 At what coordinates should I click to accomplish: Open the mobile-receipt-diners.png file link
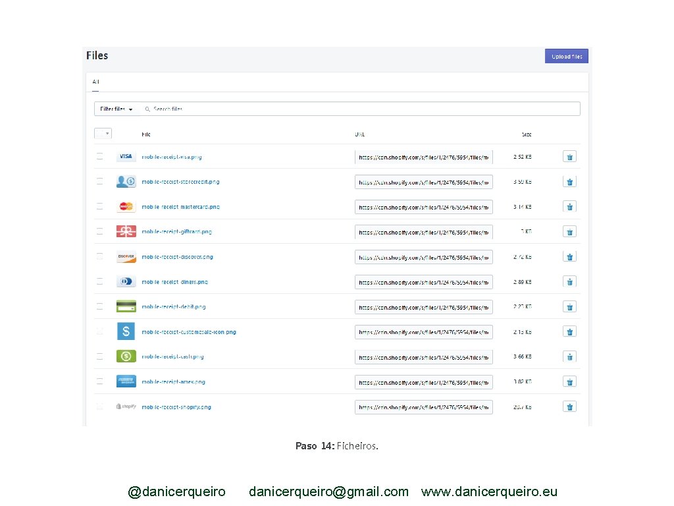coord(174,282)
